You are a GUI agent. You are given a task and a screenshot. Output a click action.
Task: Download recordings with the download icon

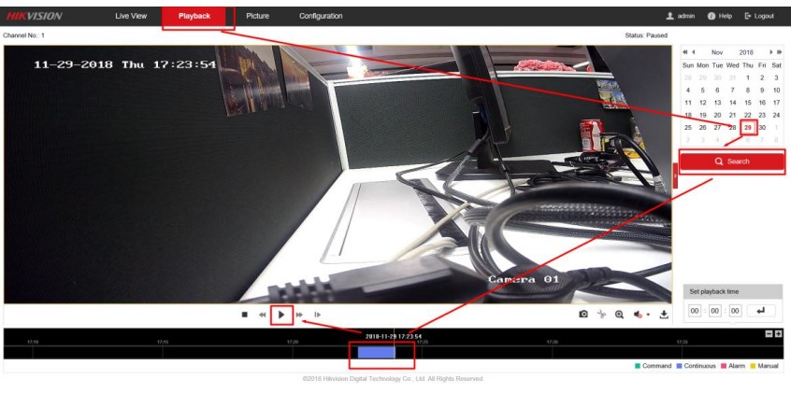[x=664, y=316]
